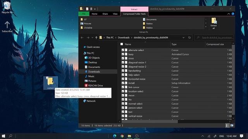Uncheck the vertical-resize file checkbox
Image resolution: width=248 pixels, height=139 pixels.
tap(123, 116)
